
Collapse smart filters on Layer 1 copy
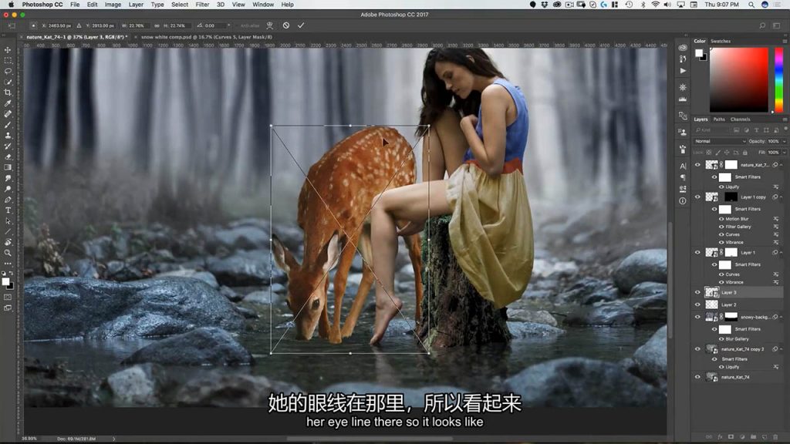[x=782, y=197]
